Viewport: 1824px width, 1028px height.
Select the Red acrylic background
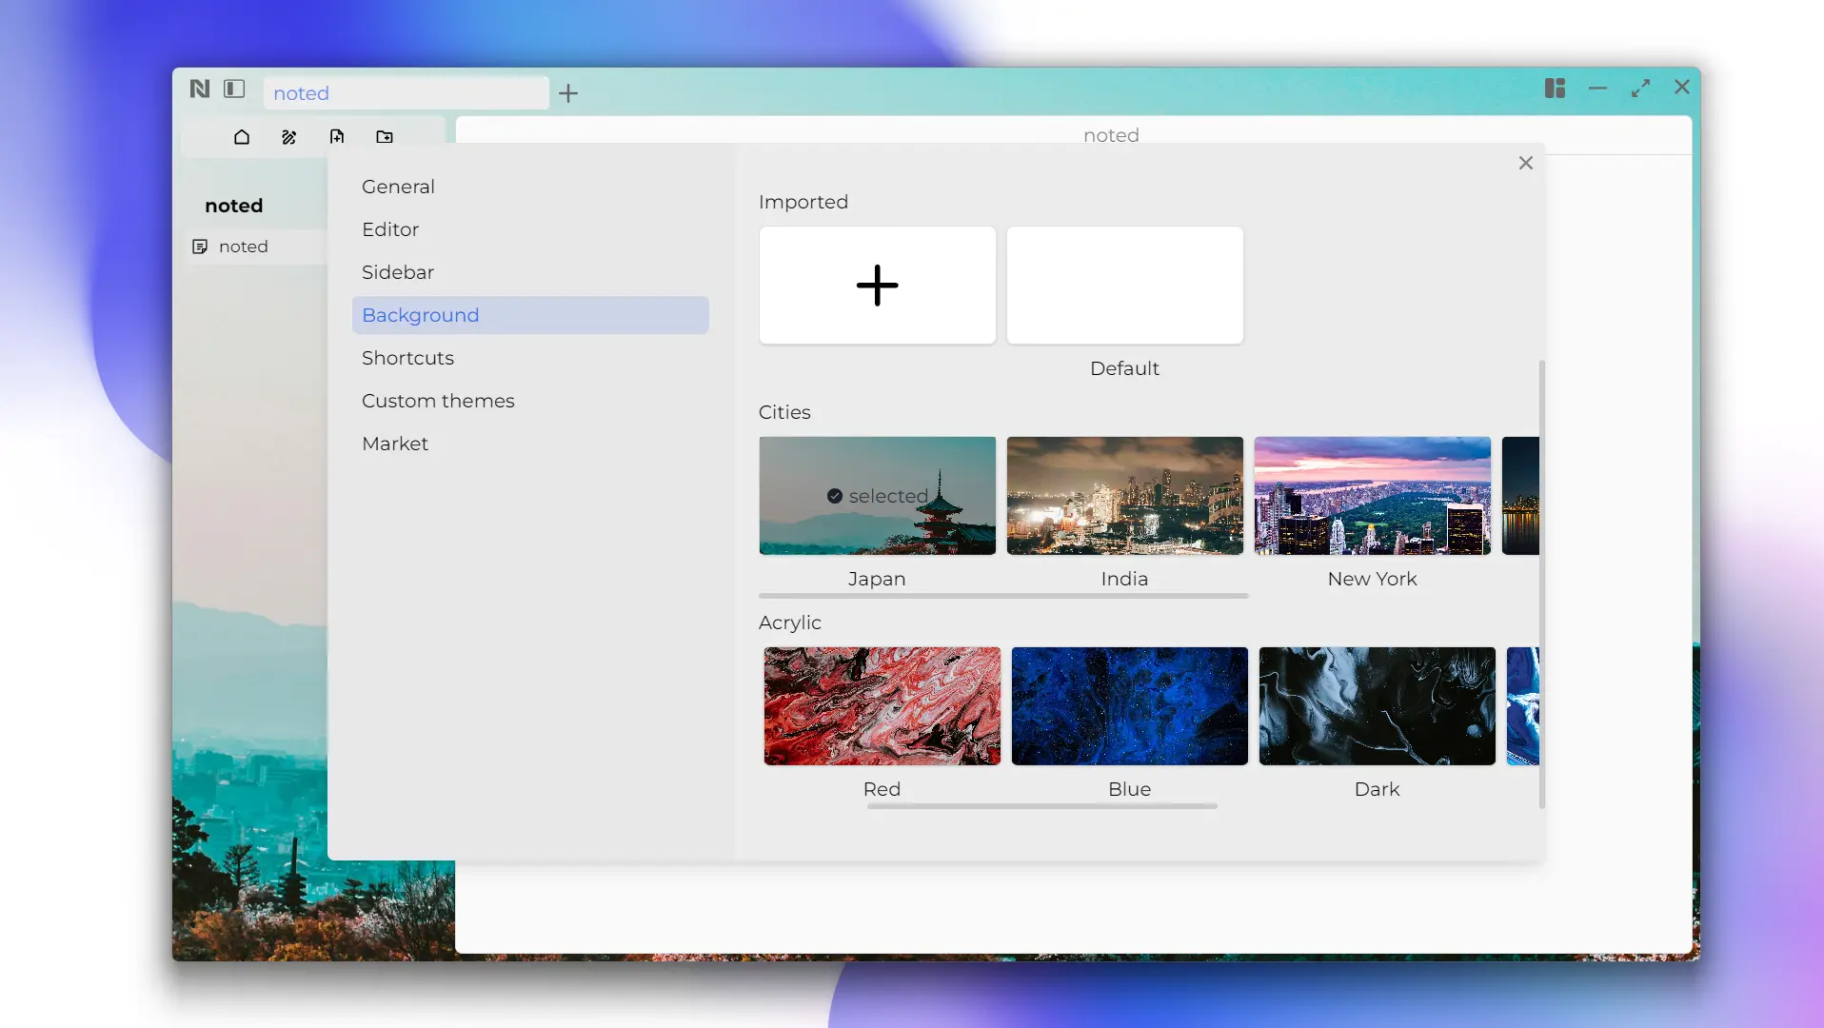(882, 706)
